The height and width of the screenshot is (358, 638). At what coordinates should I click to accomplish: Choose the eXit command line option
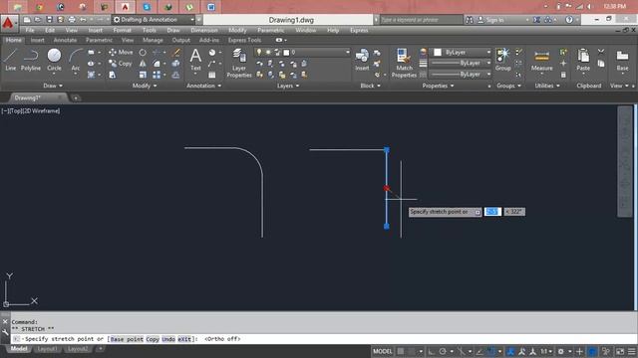point(184,339)
